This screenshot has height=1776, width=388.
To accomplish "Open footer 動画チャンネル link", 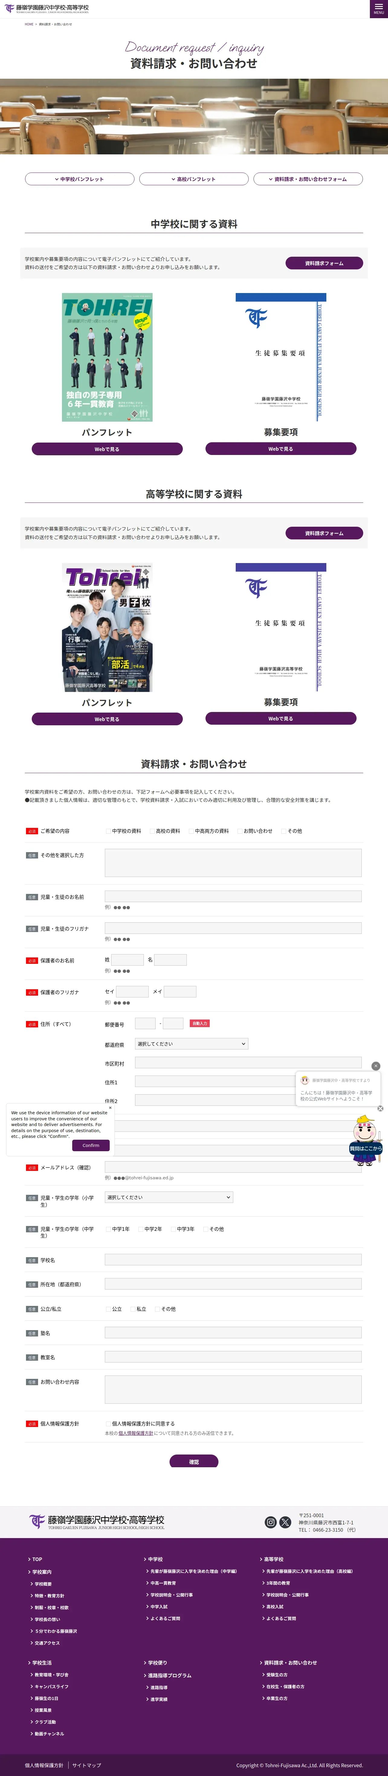I will 50,1733.
